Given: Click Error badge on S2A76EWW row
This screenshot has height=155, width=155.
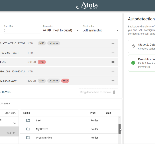Looking at the screenshot, I should pyautogui.click(x=65, y=81).
